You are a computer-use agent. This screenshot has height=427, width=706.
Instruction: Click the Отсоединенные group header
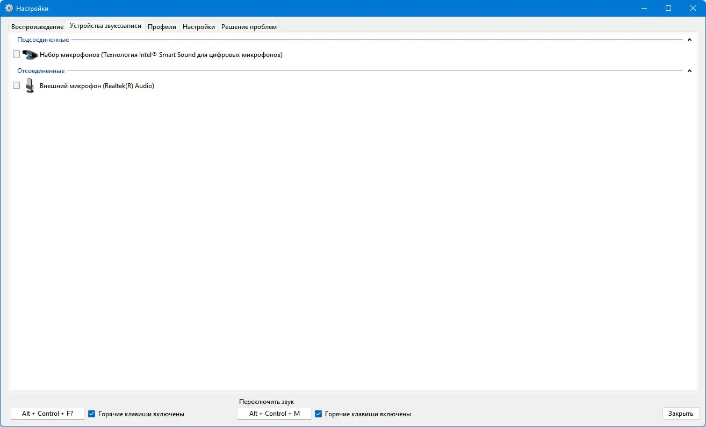[x=41, y=71]
